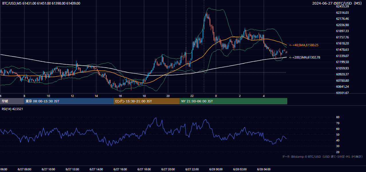Click price axis value 61339.07
This screenshot has height=172, width=366.
coord(342,56)
